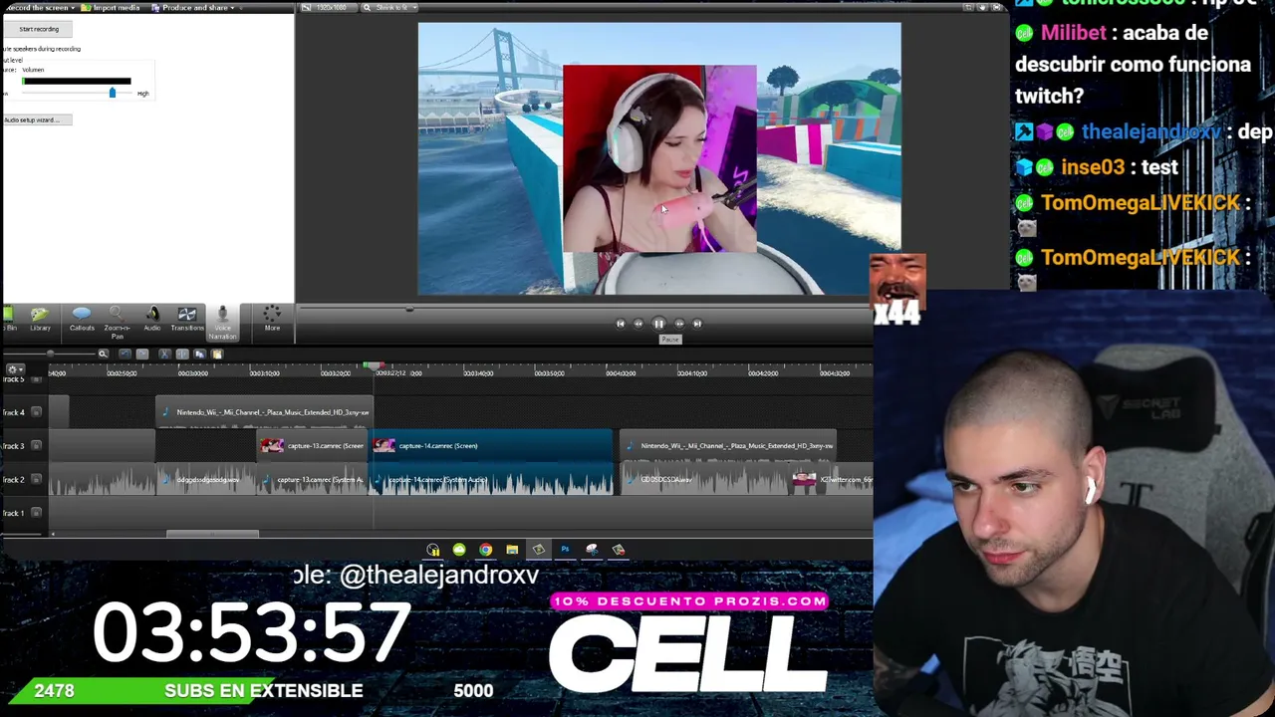1275x717 pixels.
Task: Open the Audio setup wizard
Action: 36,119
